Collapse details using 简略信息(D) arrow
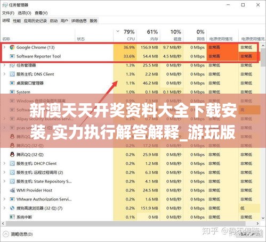Screen dimensions: 266x242 tap(6, 234)
